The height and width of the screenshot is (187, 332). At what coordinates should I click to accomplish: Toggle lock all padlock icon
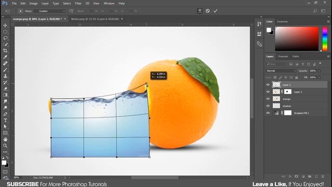point(296,77)
